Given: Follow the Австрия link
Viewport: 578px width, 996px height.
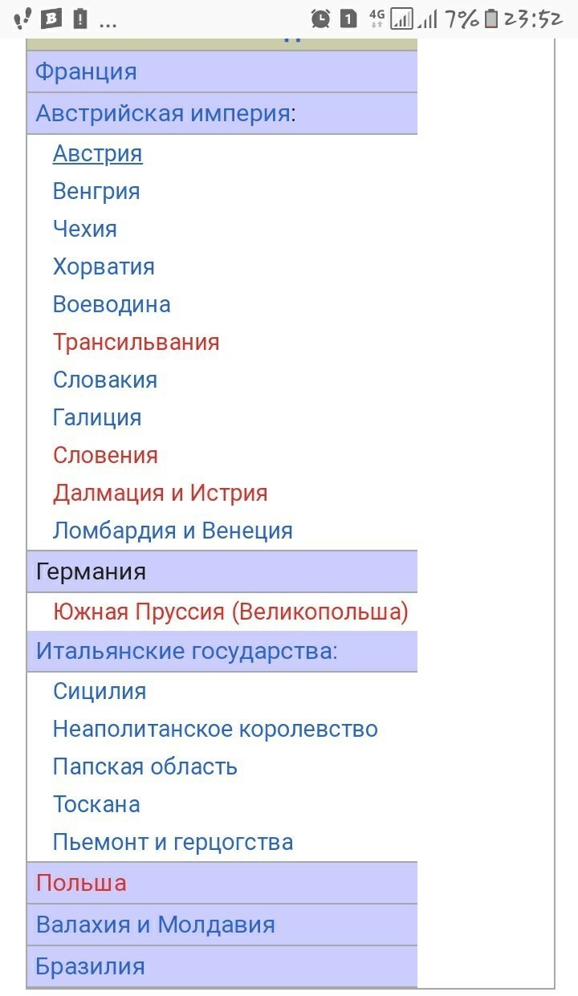Looking at the screenshot, I should pos(97,153).
